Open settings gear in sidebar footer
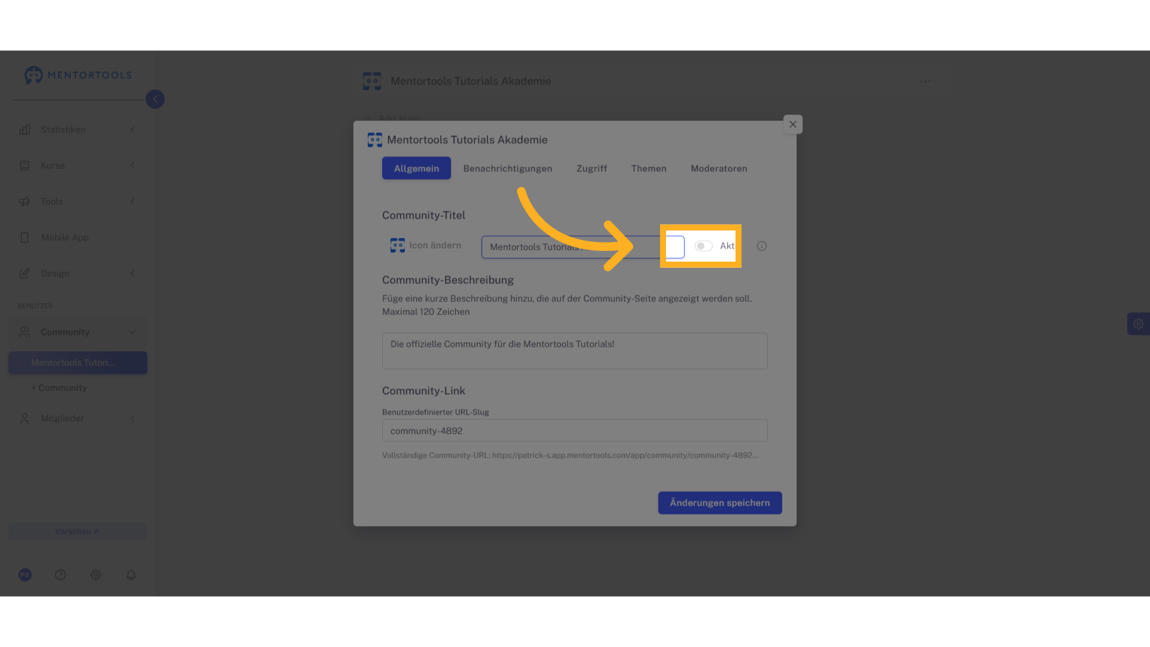Image resolution: width=1150 pixels, height=647 pixels. pyautogui.click(x=96, y=575)
